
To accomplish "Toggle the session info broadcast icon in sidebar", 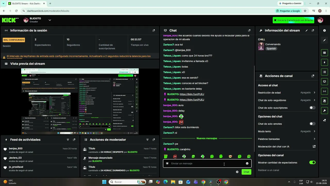I will coord(324,91).
